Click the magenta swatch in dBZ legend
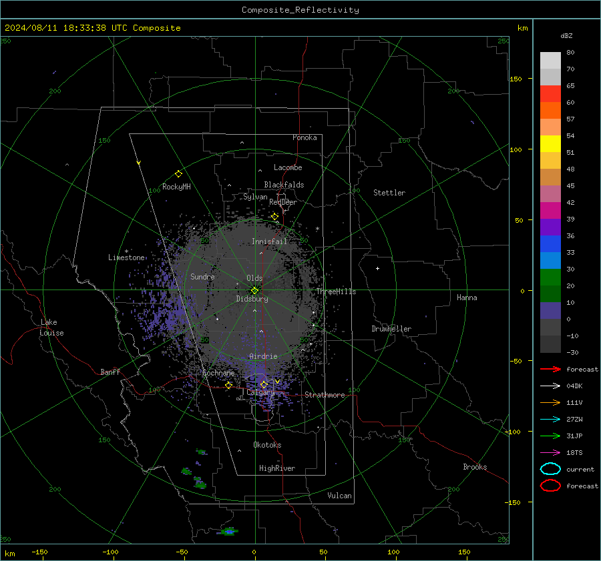601x561 pixels. coord(550,210)
